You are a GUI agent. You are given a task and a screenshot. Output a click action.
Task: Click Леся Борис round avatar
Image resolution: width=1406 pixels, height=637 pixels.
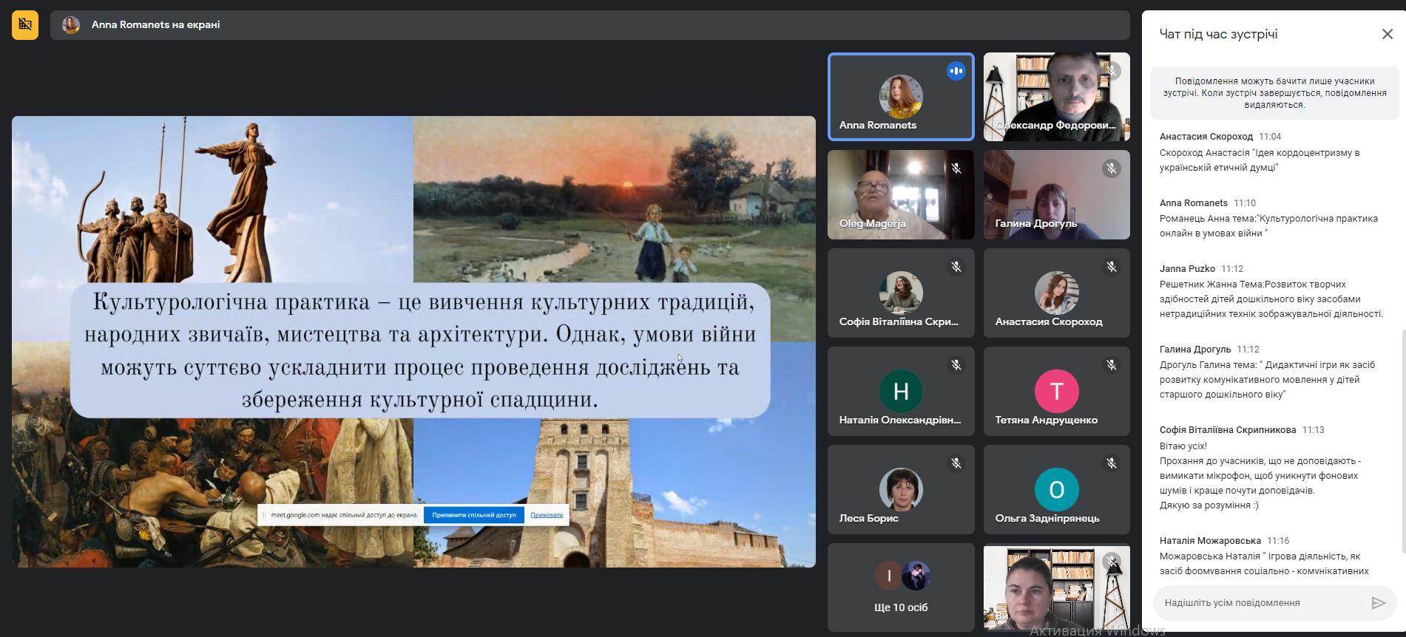[x=900, y=489]
